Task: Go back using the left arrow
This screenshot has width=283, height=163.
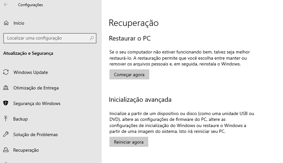Action: coord(6,5)
